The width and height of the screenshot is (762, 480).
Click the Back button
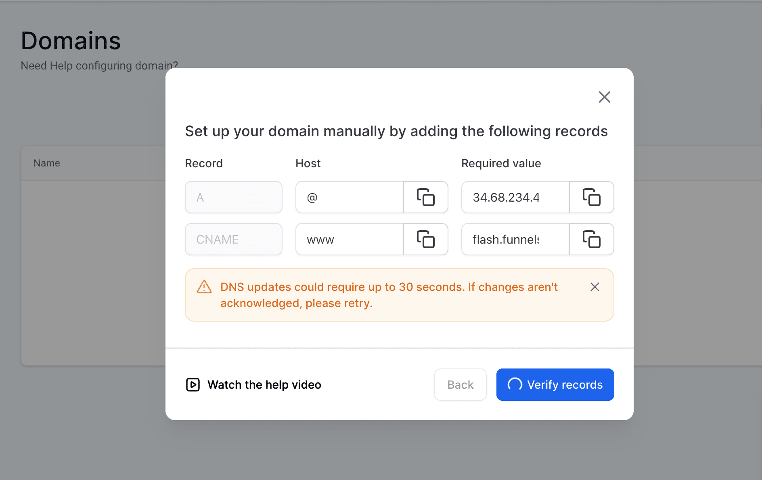[460, 385]
